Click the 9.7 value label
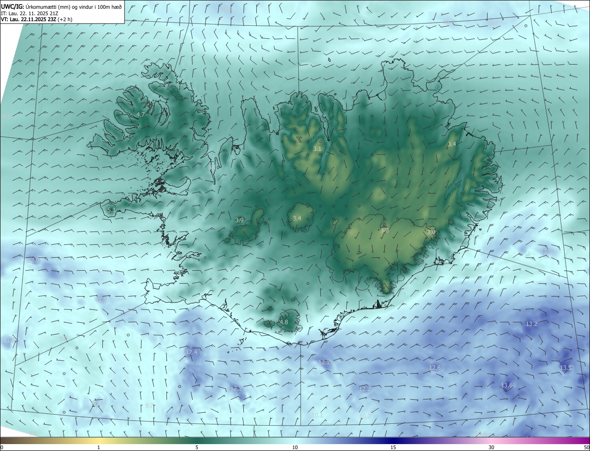The height and width of the screenshot is (451, 590). 149,405
